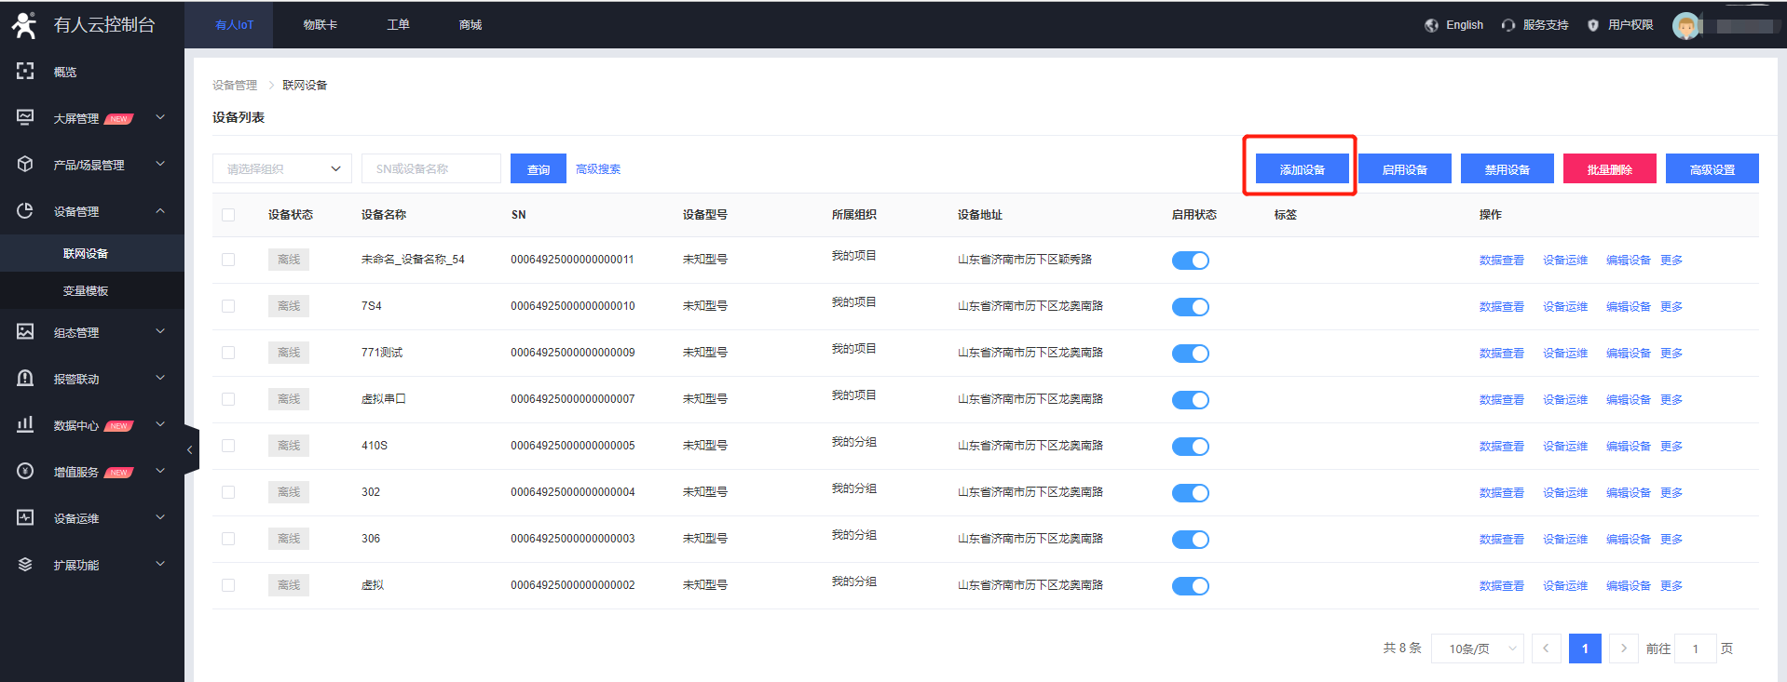Tick the select-all checkbox in table header
The width and height of the screenshot is (1787, 682).
(x=228, y=215)
